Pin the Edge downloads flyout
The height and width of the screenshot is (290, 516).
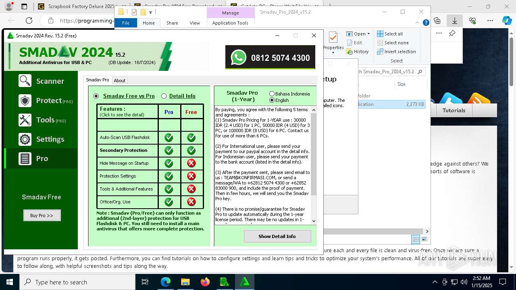click(x=452, y=33)
